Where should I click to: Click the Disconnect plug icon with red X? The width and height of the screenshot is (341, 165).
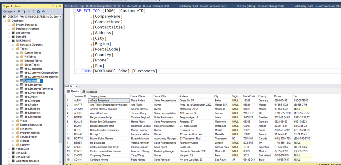coord(24,11)
